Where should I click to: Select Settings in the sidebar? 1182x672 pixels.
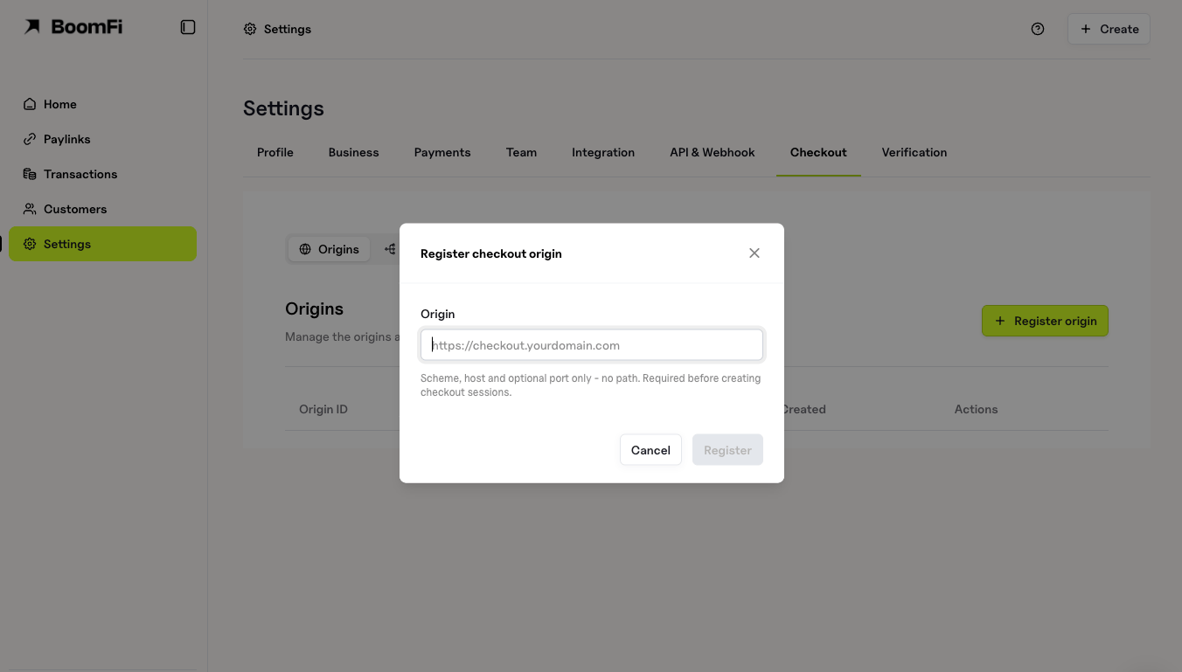click(103, 244)
